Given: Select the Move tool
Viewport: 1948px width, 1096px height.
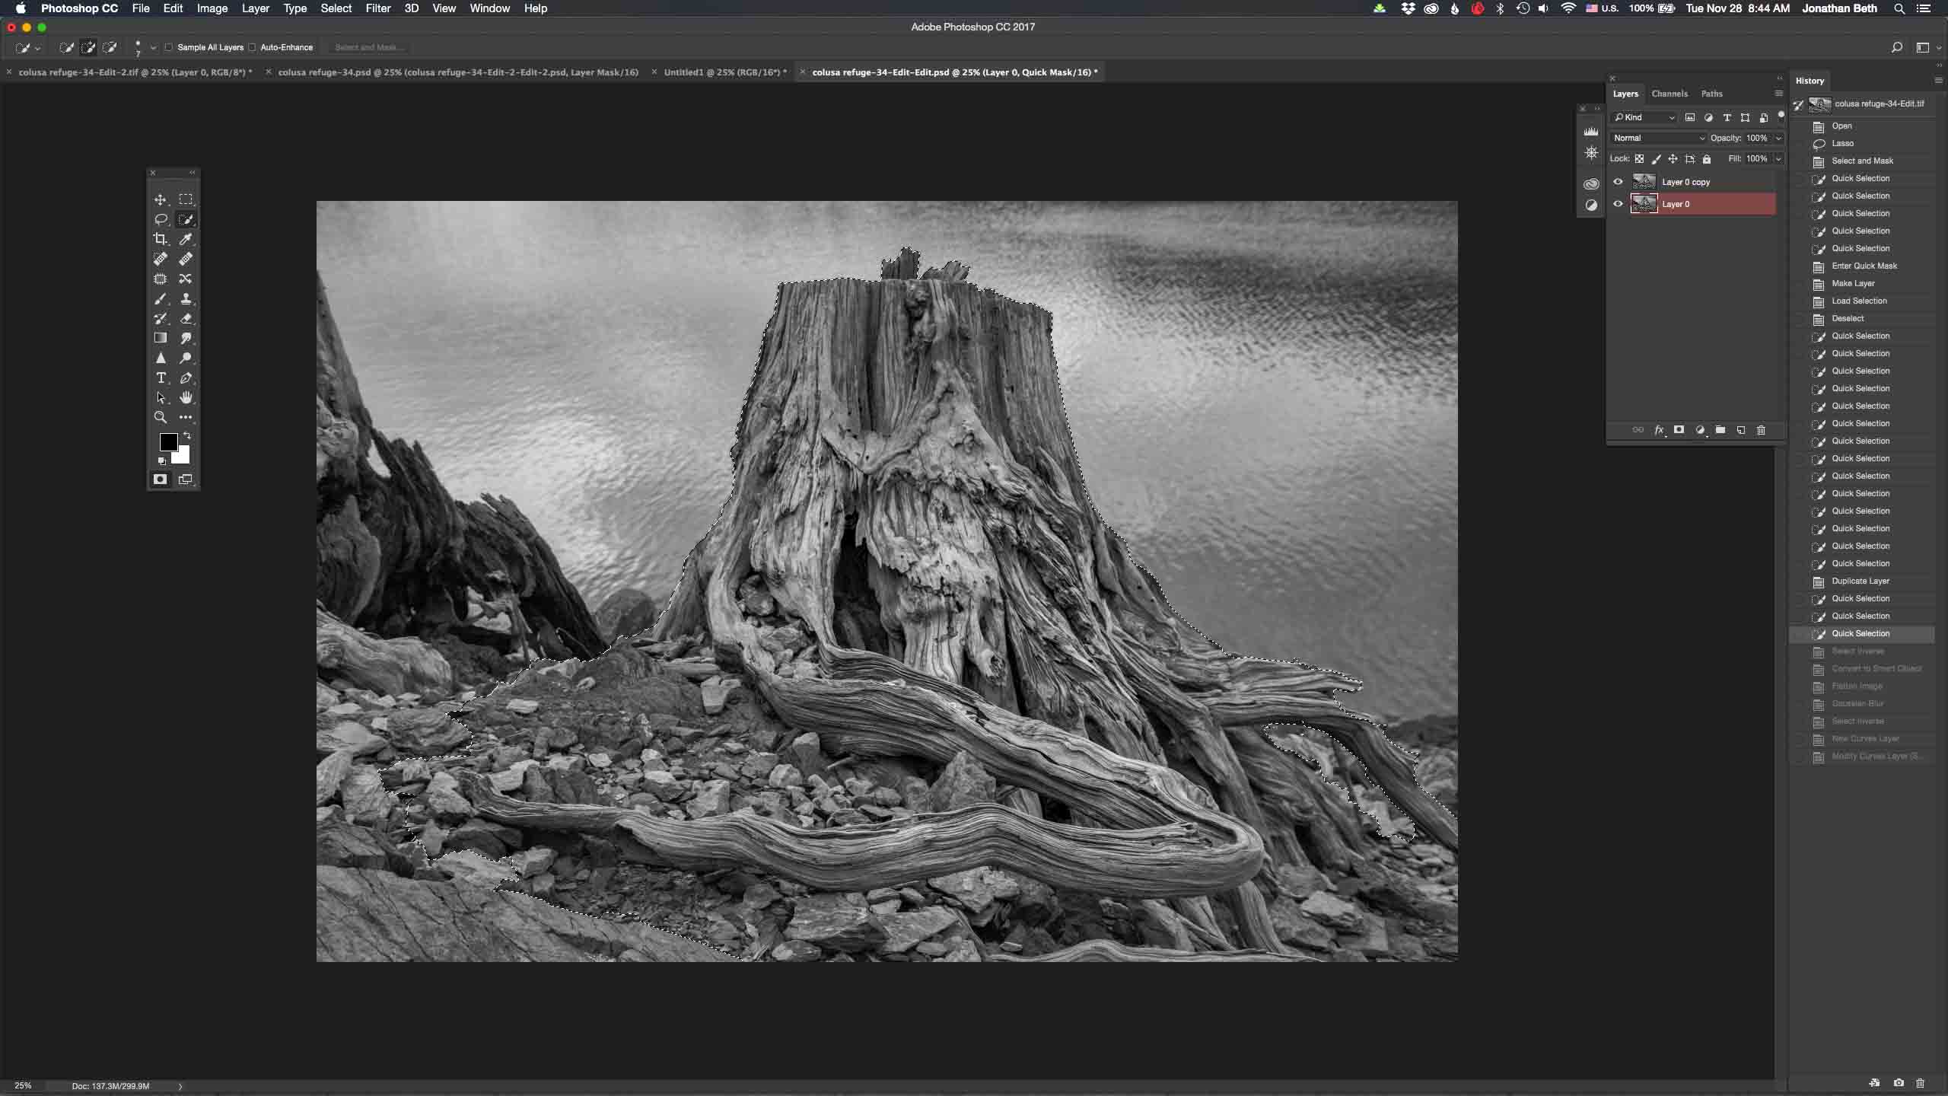Looking at the screenshot, I should pos(160,199).
